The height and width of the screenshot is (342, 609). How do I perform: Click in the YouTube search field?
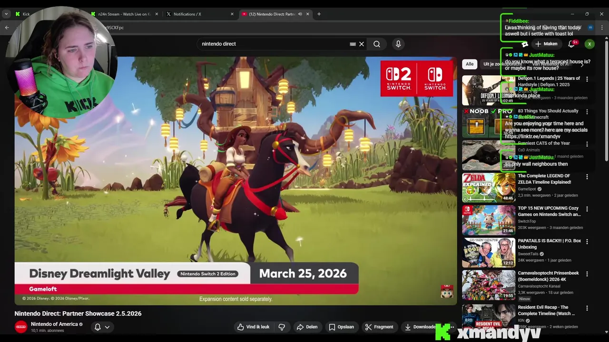tap(274, 44)
